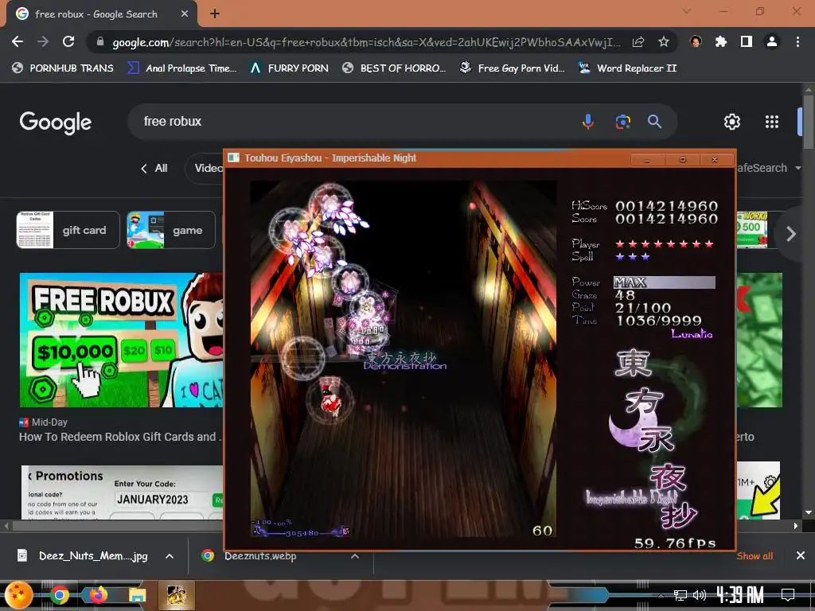Open the Google apps grid
Viewport: 815px width, 611px height.
pos(772,122)
